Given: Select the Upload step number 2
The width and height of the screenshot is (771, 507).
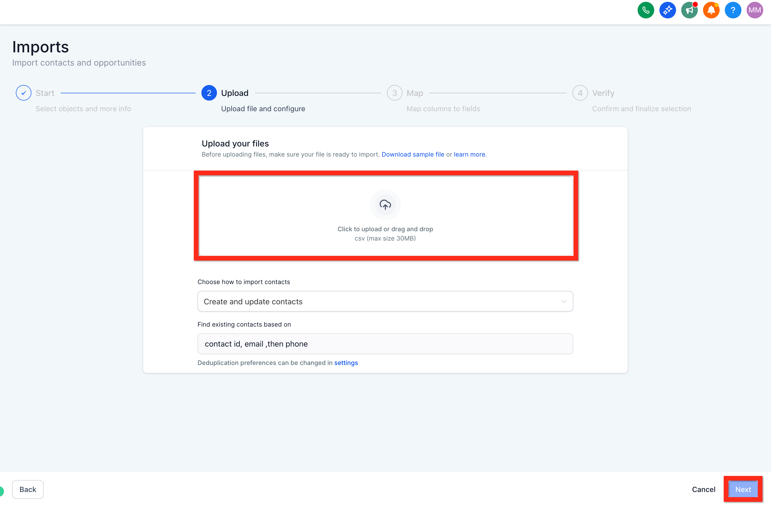Looking at the screenshot, I should pyautogui.click(x=209, y=93).
